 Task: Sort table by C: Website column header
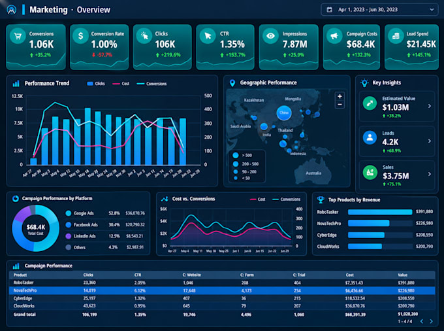point(192,275)
